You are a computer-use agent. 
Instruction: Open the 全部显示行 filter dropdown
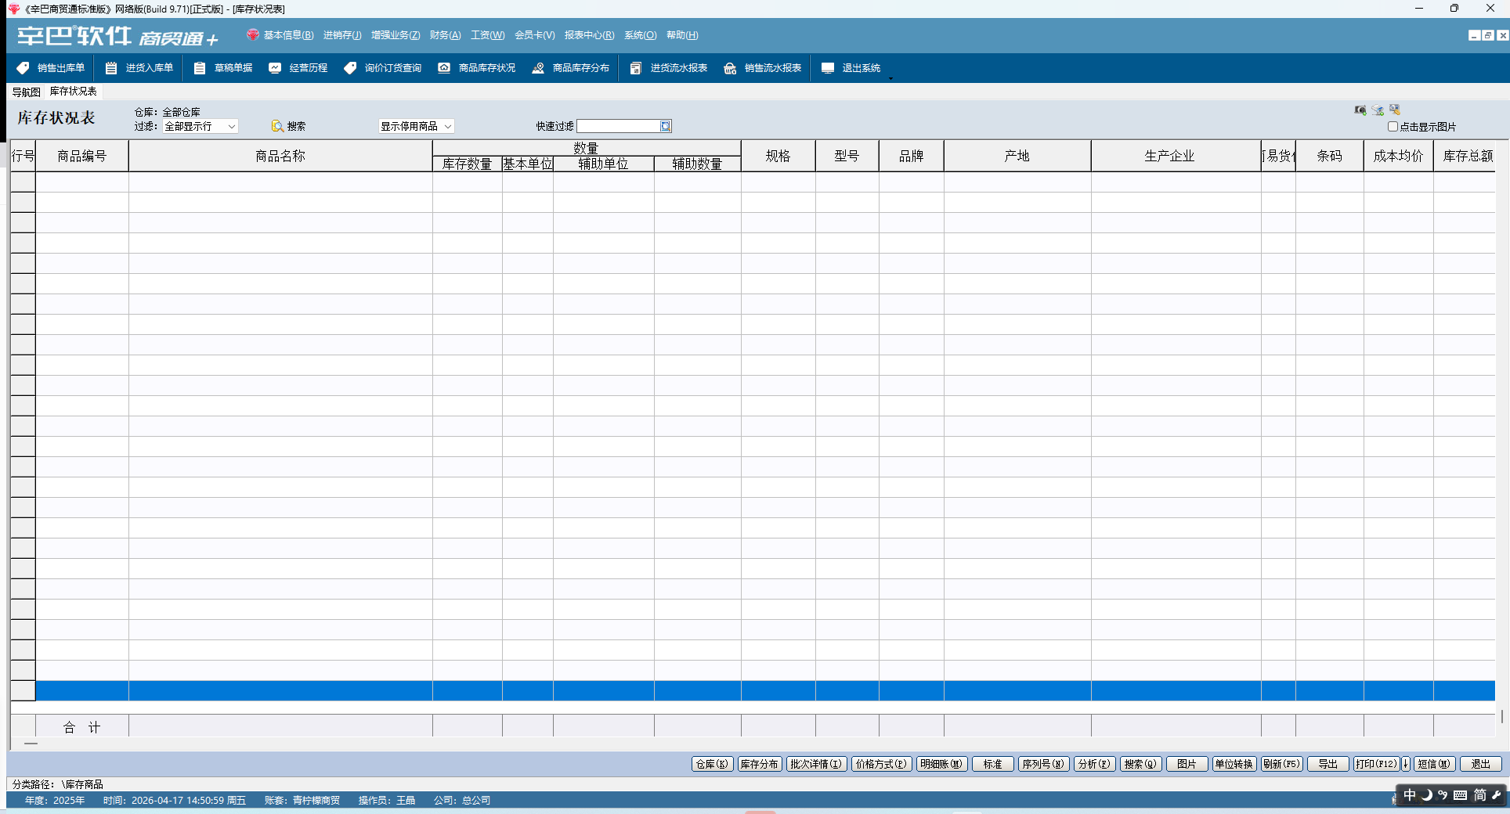200,126
